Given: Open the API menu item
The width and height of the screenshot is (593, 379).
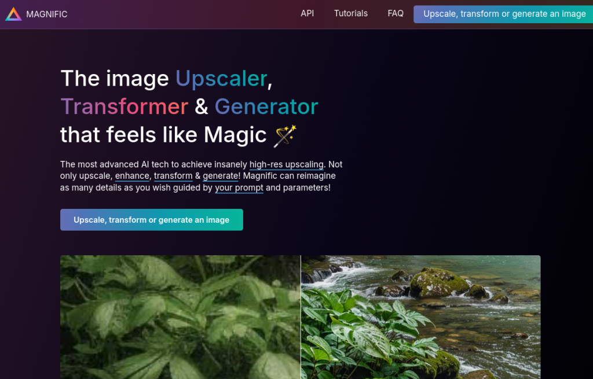Looking at the screenshot, I should 307,14.
